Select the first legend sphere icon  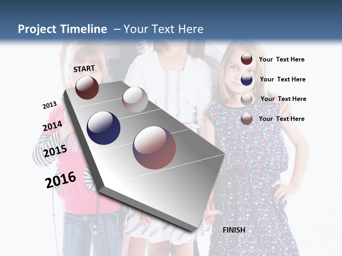click(247, 59)
